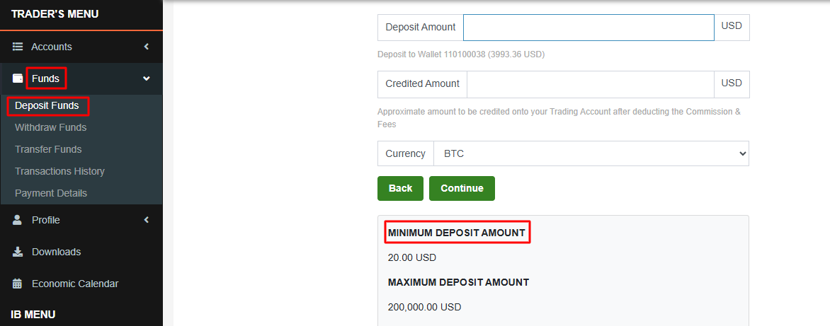Click the Profile person icon
This screenshot has width=830, height=326.
point(17,220)
